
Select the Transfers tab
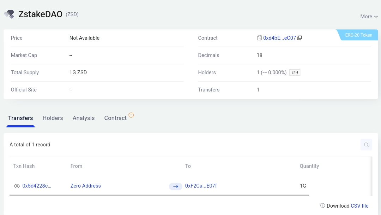pyautogui.click(x=20, y=118)
